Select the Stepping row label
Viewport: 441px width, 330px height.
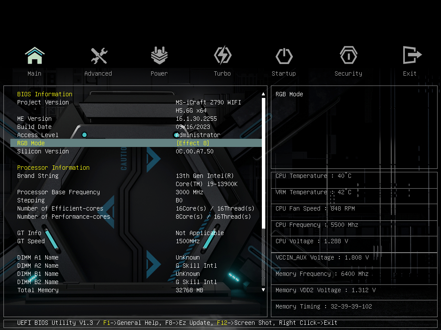(x=31, y=200)
